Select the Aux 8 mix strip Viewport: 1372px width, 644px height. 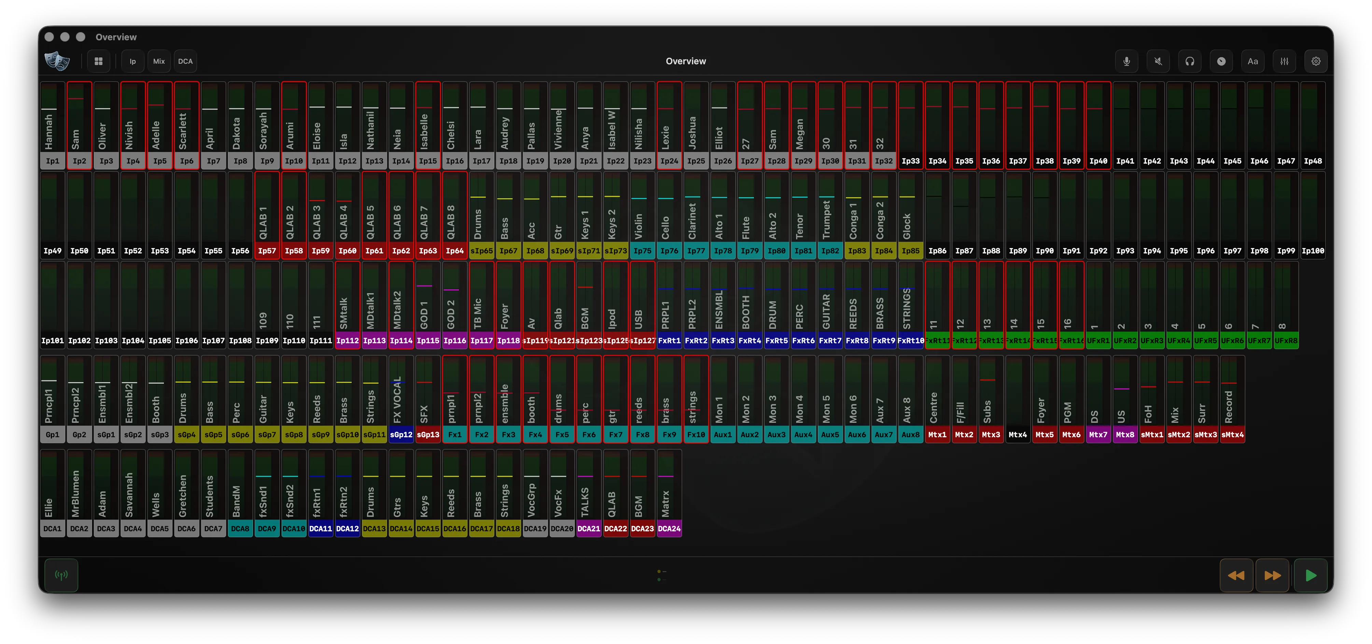point(910,399)
